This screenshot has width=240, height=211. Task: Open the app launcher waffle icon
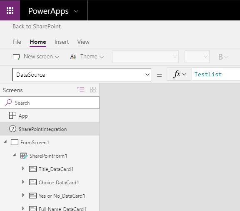(x=10, y=10)
